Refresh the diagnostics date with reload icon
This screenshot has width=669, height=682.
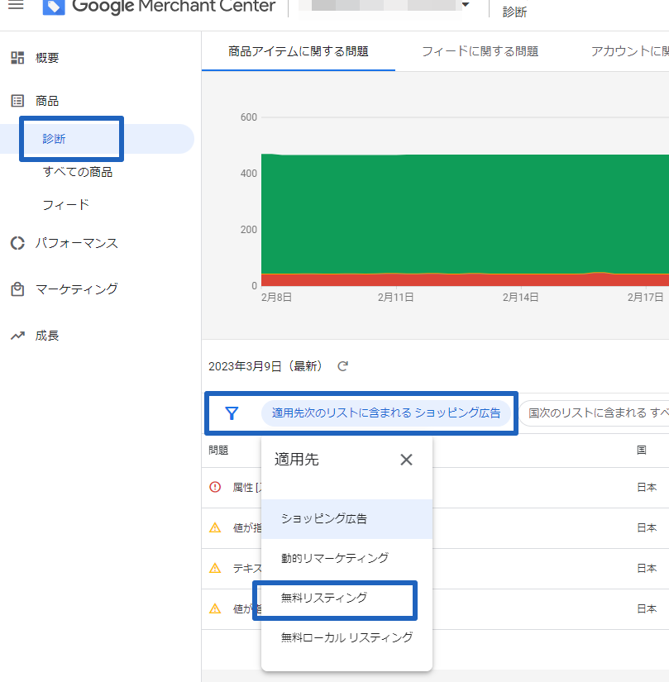(x=343, y=366)
